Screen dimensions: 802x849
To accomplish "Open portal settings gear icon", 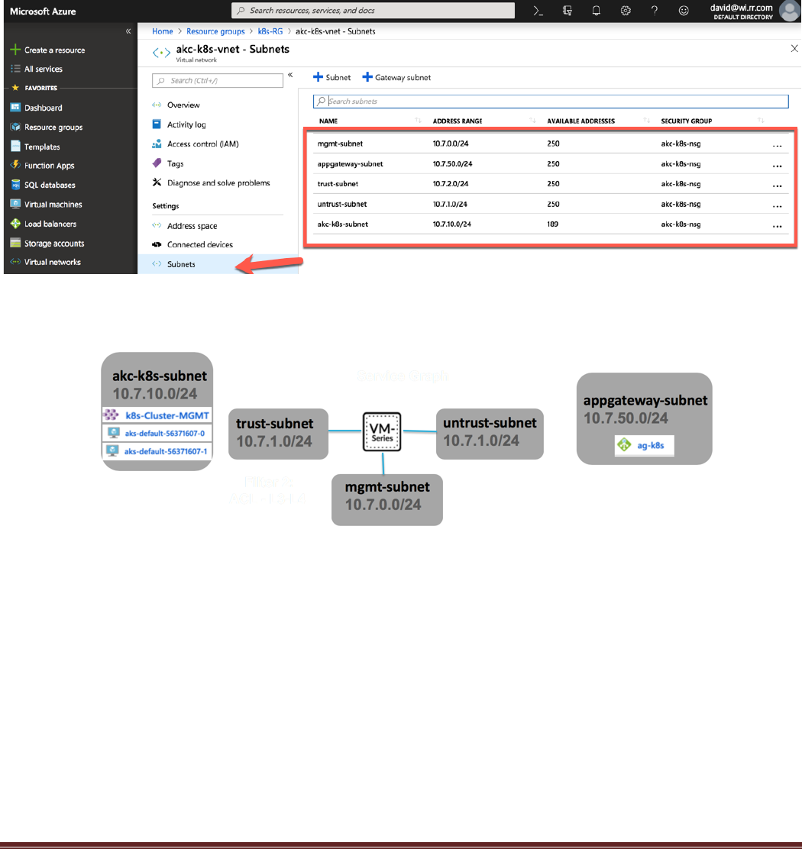I will [x=626, y=11].
